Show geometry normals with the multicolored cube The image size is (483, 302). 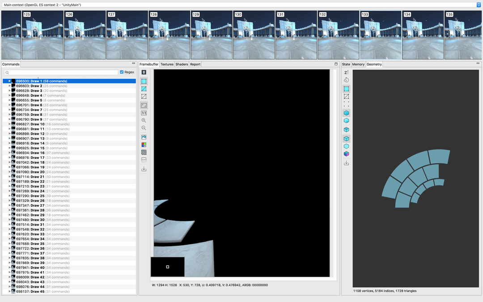[346, 154]
